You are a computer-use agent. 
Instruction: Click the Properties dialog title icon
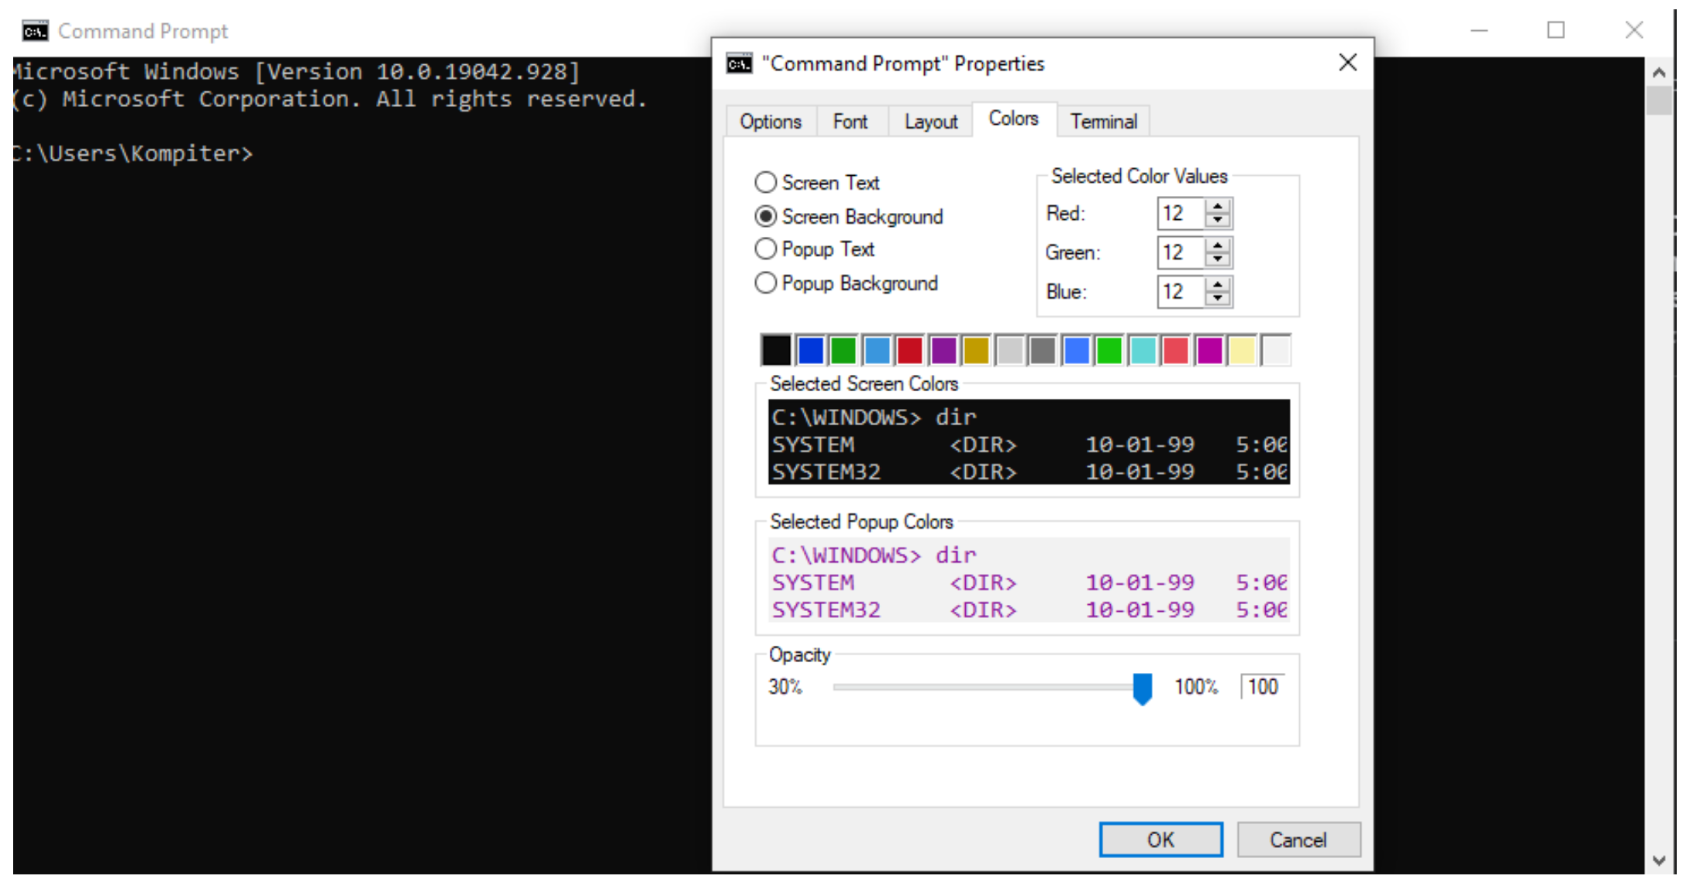click(739, 64)
